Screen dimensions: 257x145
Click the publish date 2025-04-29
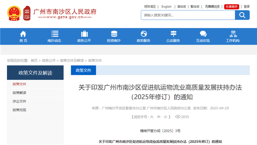pyautogui.click(x=219, y=108)
